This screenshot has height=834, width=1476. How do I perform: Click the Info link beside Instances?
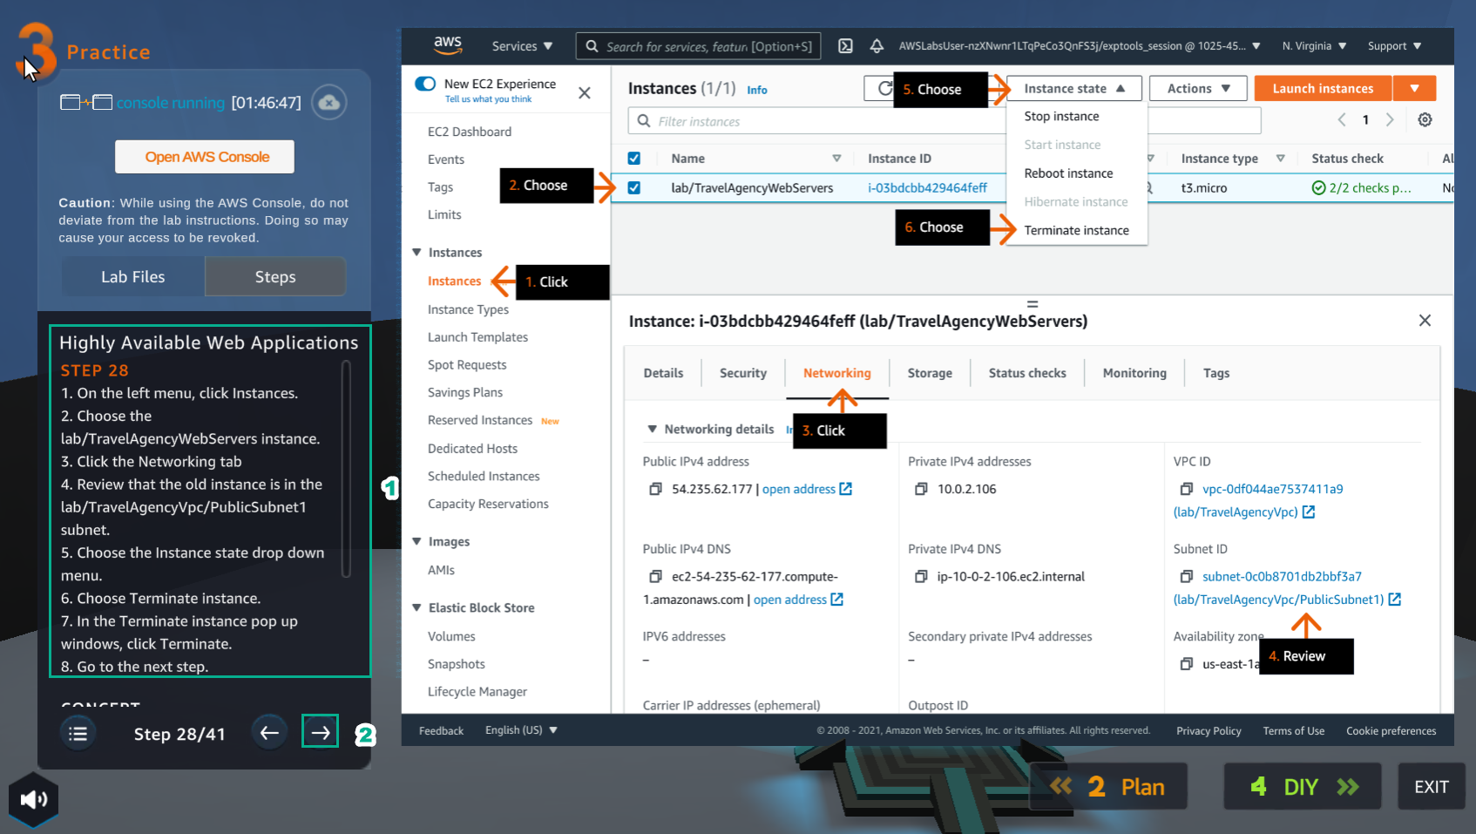coord(757,91)
